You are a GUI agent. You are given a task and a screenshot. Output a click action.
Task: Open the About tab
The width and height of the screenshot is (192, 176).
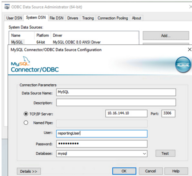point(136,18)
